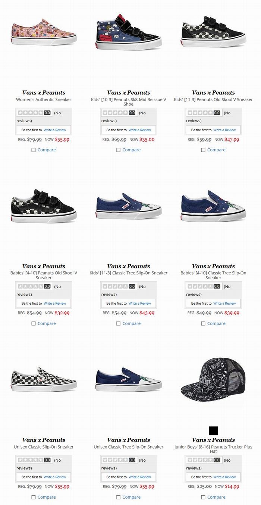Click Compare link for Kids' Sk8-Mid Reissue

[x=132, y=150]
